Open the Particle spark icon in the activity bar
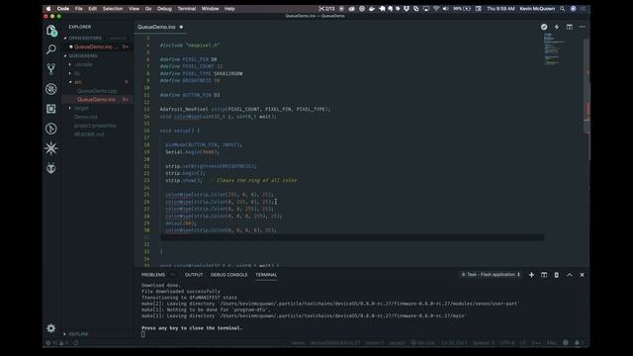The image size is (633, 356). [50, 148]
